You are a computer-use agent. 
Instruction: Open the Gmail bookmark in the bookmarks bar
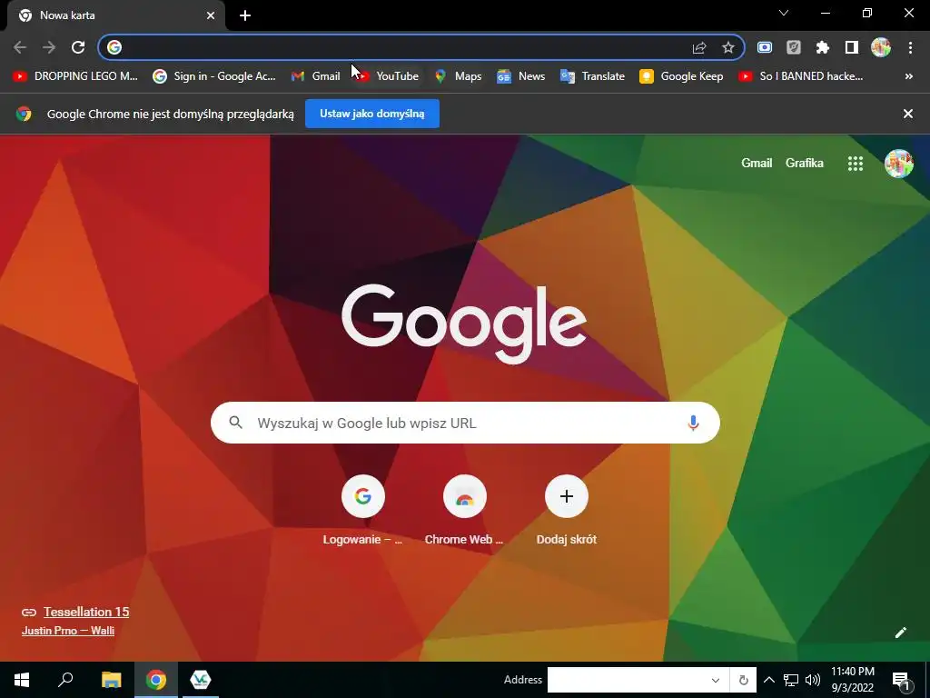pyautogui.click(x=315, y=76)
